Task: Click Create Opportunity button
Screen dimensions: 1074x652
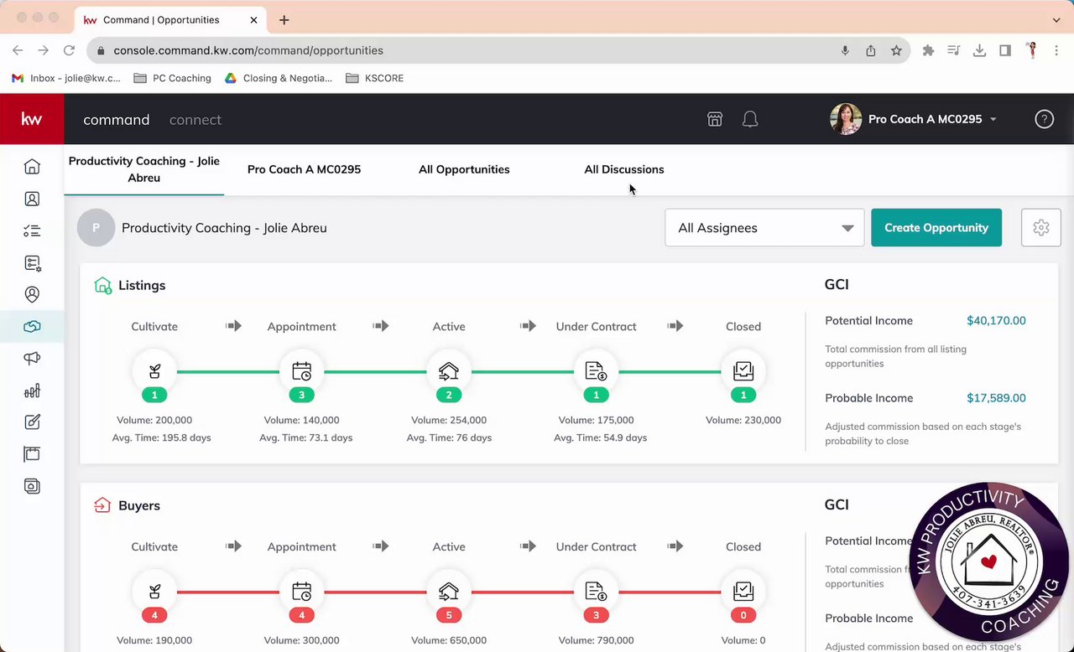Action: tap(936, 228)
